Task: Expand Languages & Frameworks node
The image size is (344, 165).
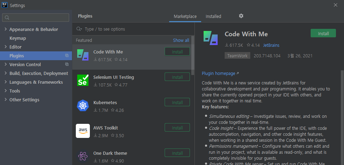Action: 6,82
